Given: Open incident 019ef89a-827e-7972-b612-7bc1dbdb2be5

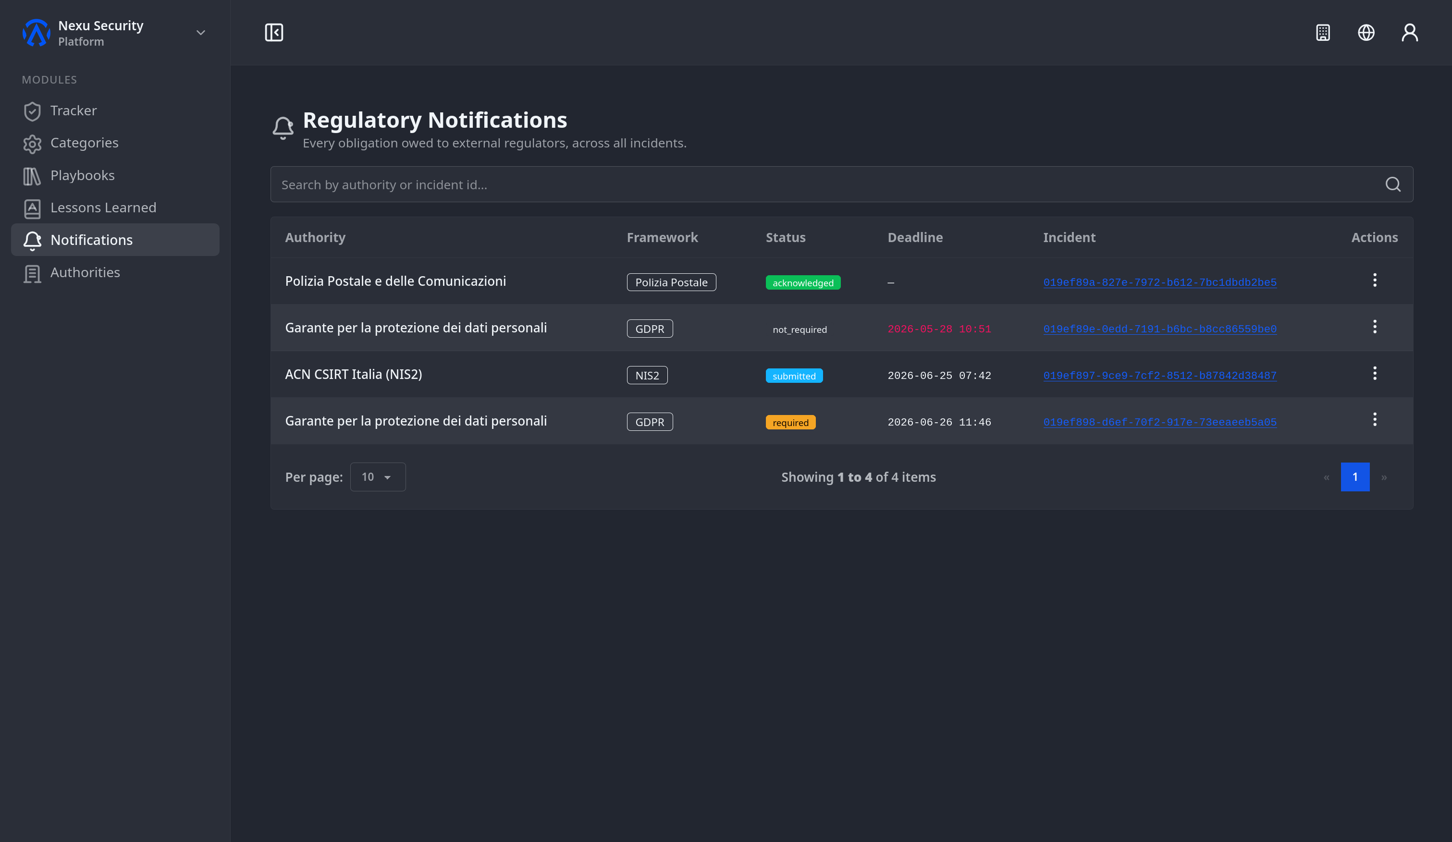Looking at the screenshot, I should [1159, 282].
